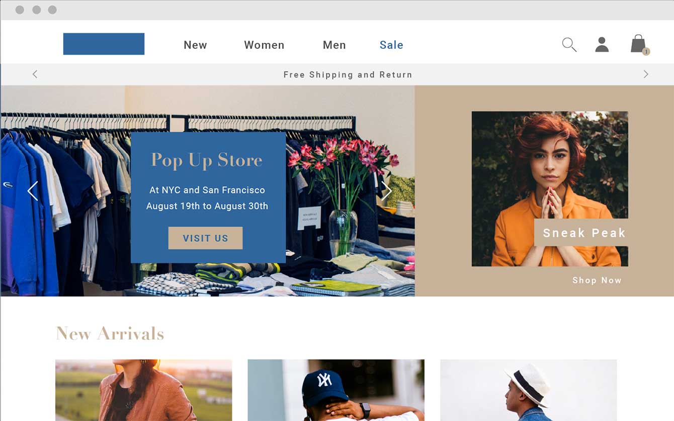Select the Women navigation menu
Screen dimensions: 674x421
tap(264, 45)
